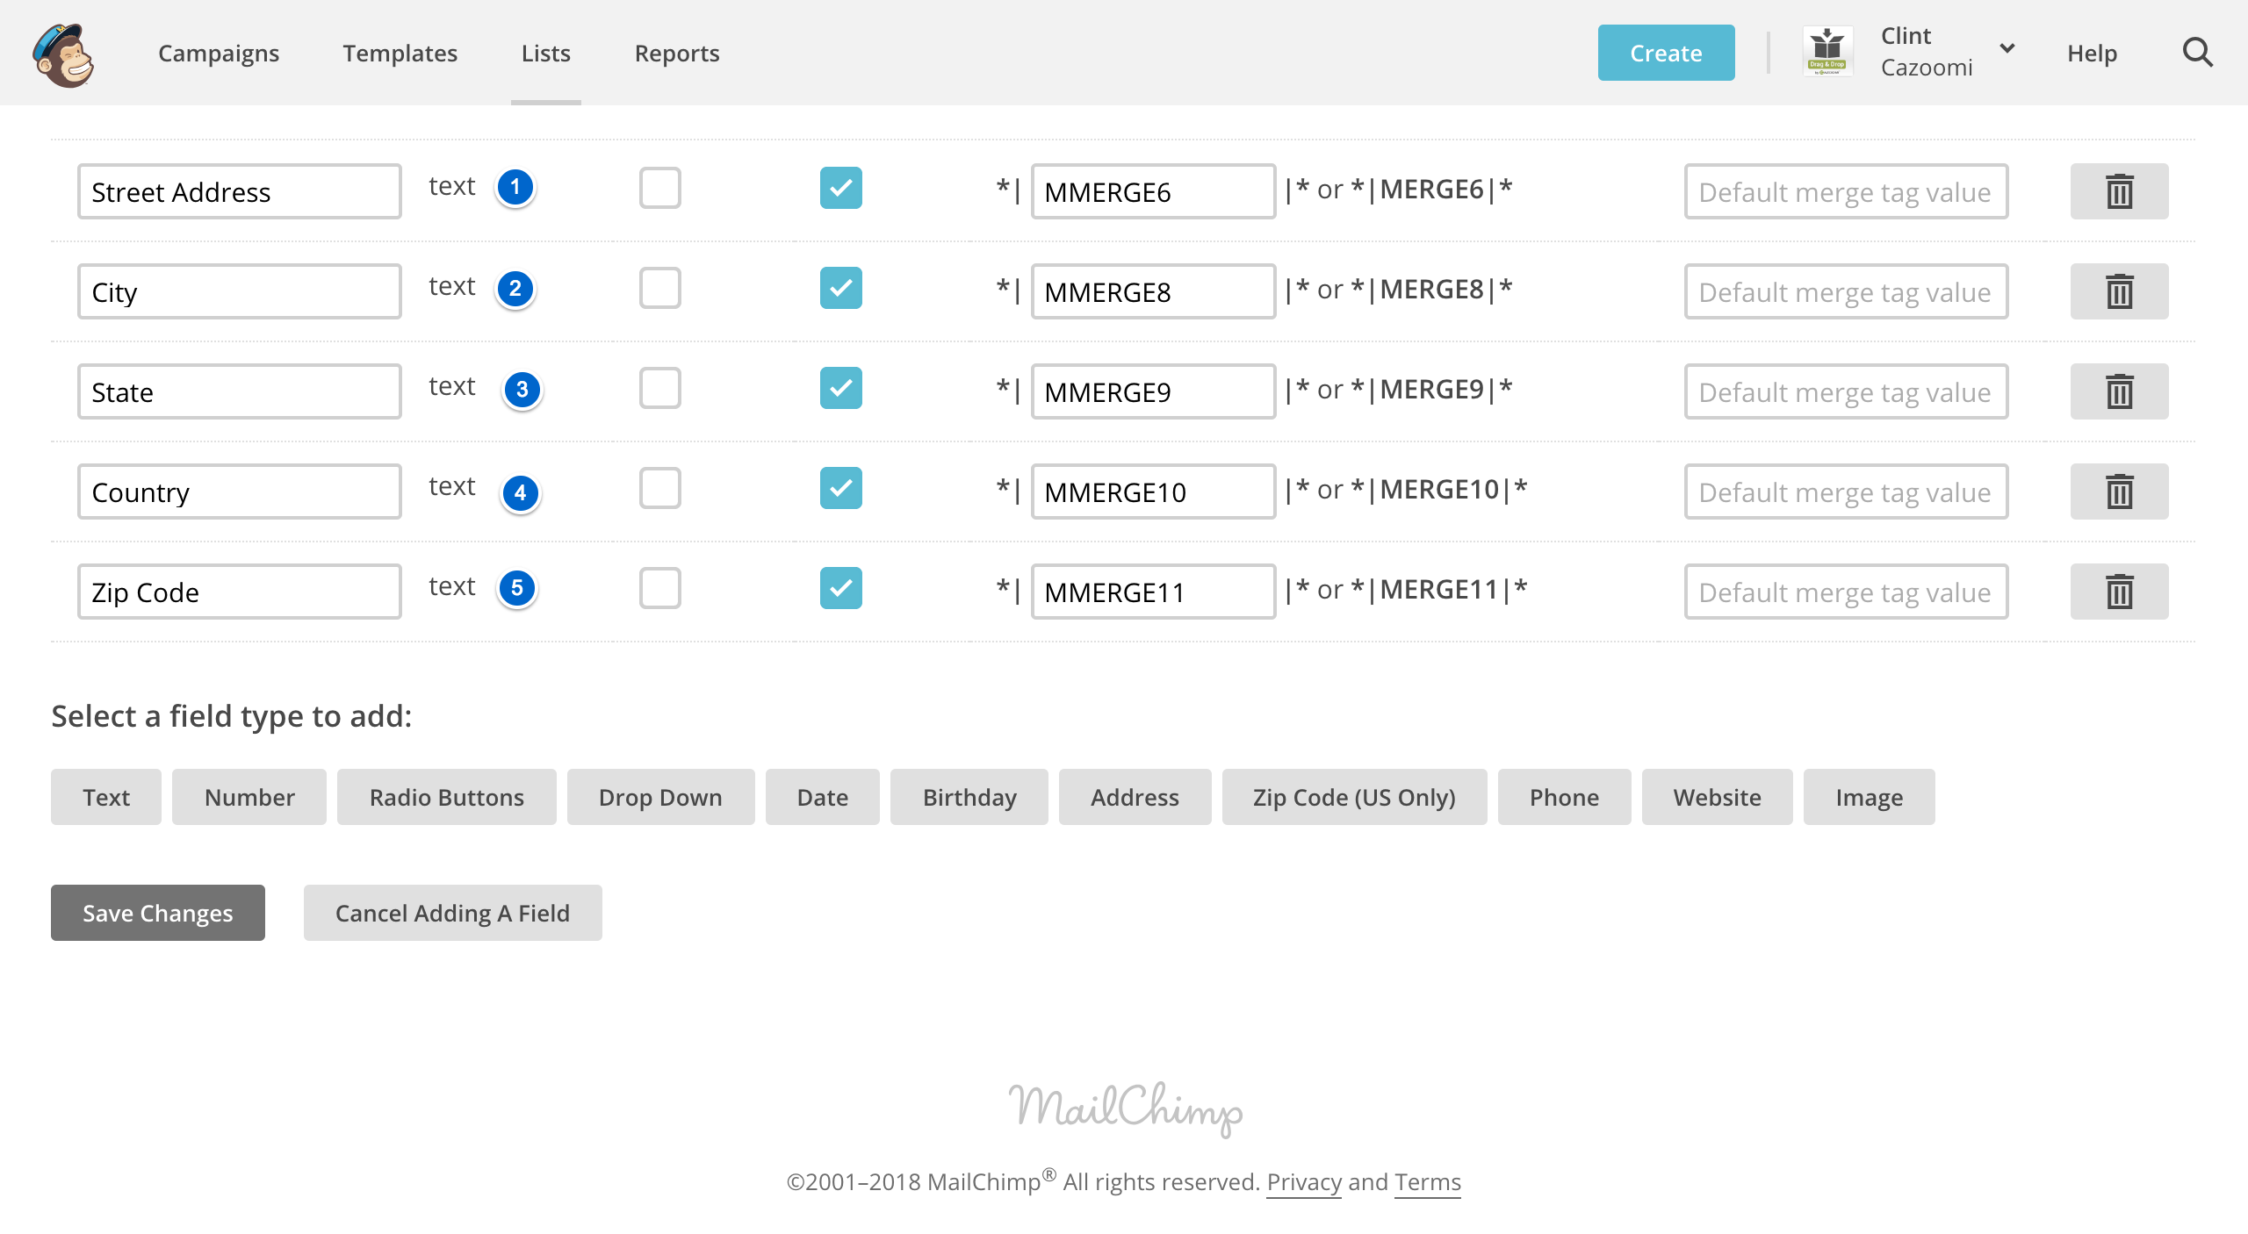The width and height of the screenshot is (2248, 1234).
Task: Open the Reports menu
Action: pyautogui.click(x=677, y=53)
